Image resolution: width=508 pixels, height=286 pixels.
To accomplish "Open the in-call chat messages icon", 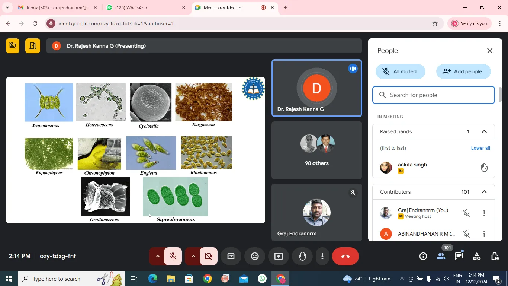I will [459, 256].
